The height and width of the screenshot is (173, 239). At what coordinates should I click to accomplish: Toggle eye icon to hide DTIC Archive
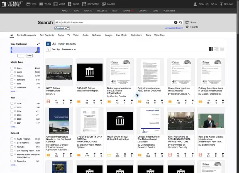tap(15, 143)
